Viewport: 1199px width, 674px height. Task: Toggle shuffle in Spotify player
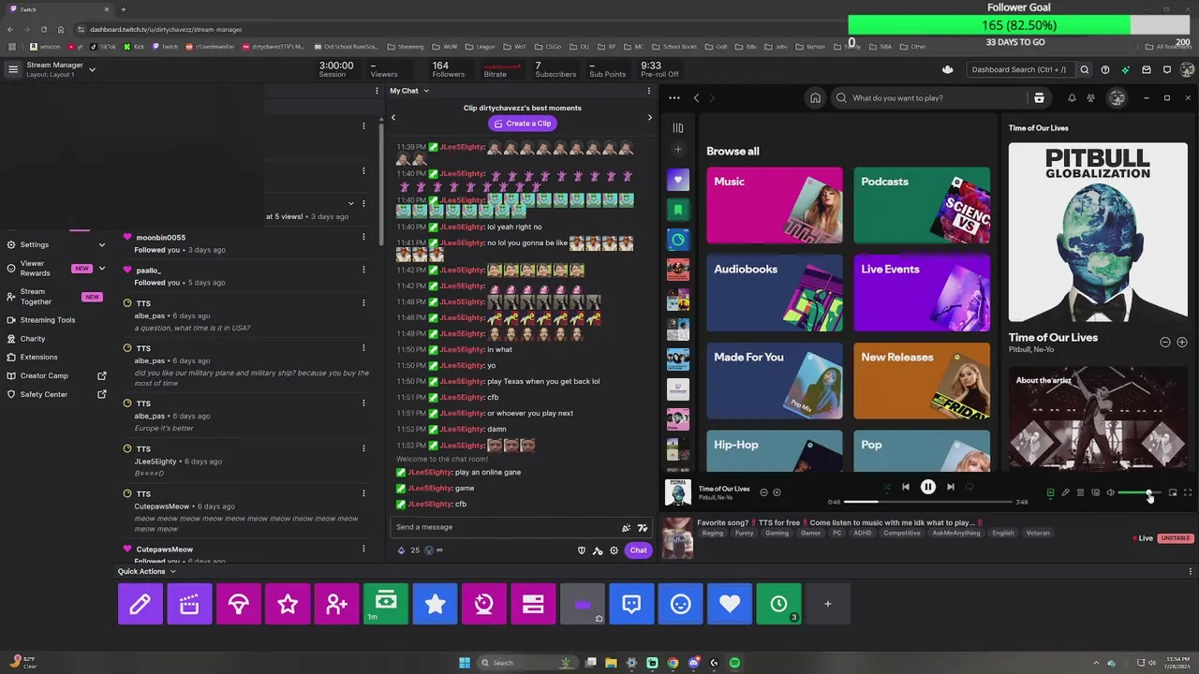click(886, 487)
